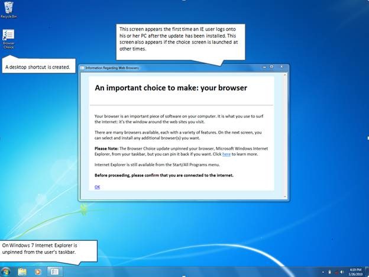The image size is (369, 277).
Task: Follow the 'here' link to learn more
Action: tap(226, 154)
